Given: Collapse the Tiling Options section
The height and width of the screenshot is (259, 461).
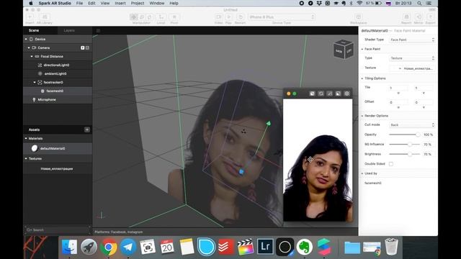Looking at the screenshot, I should (362, 78).
